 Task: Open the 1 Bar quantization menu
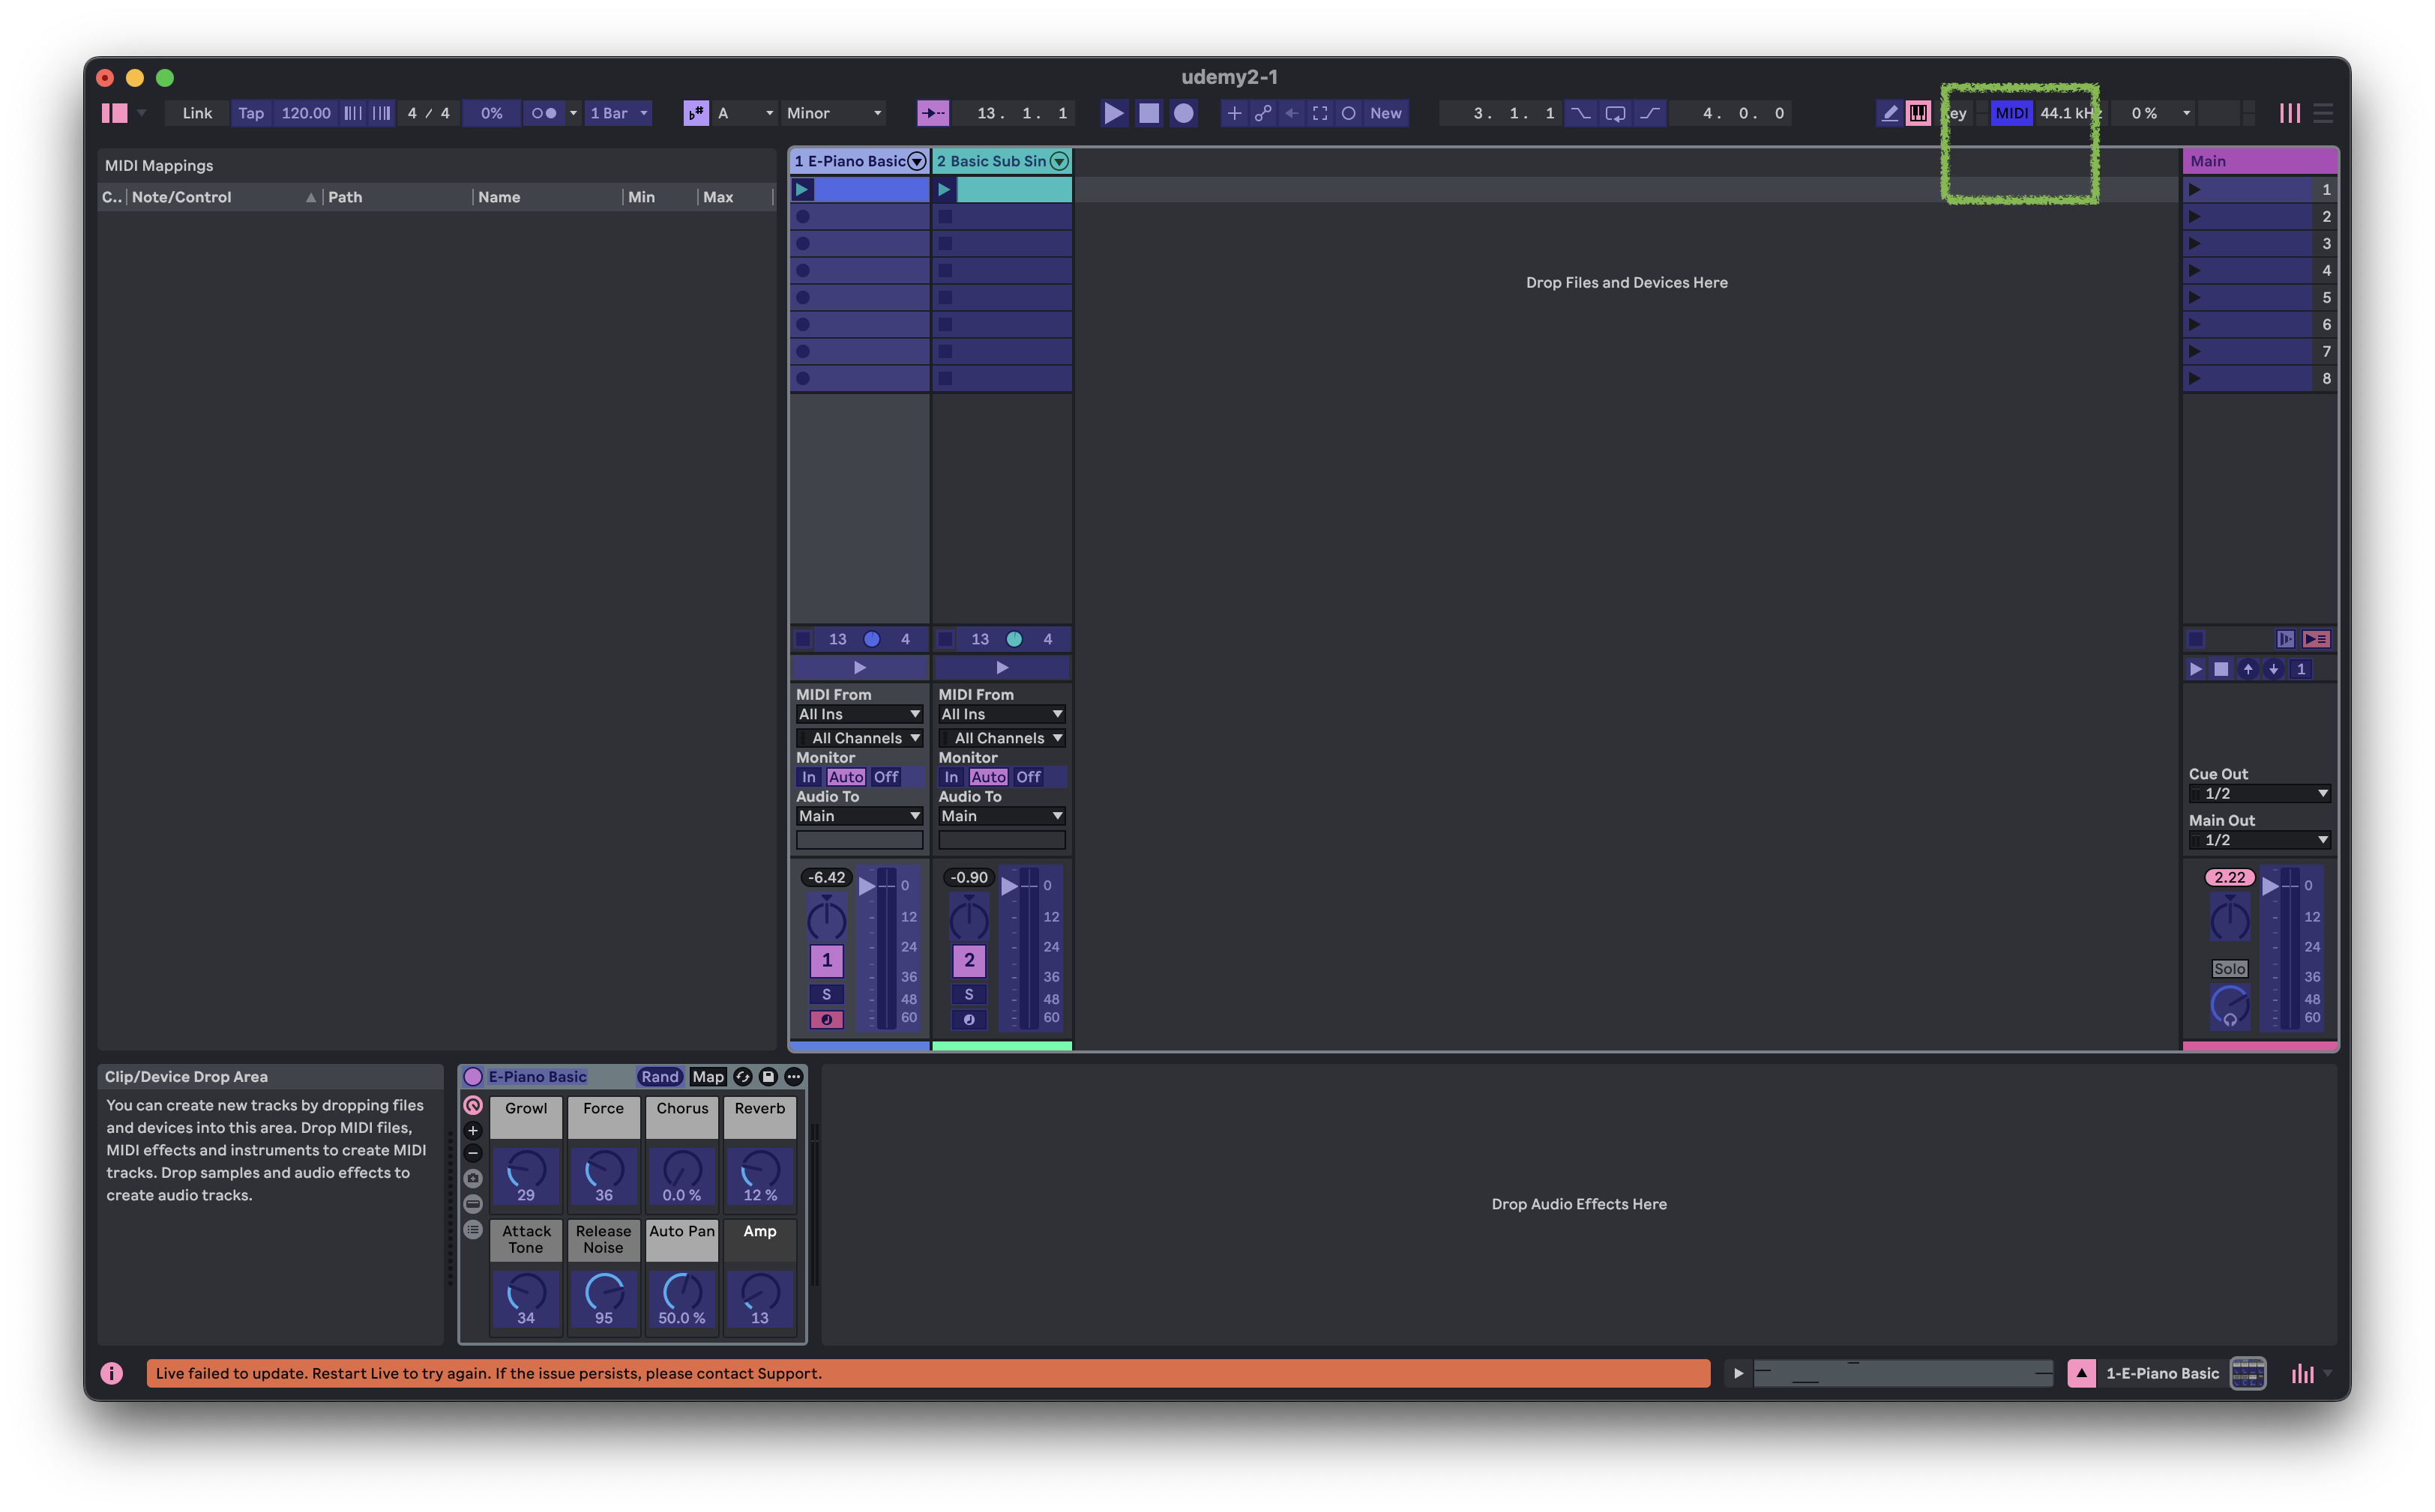tap(618, 113)
